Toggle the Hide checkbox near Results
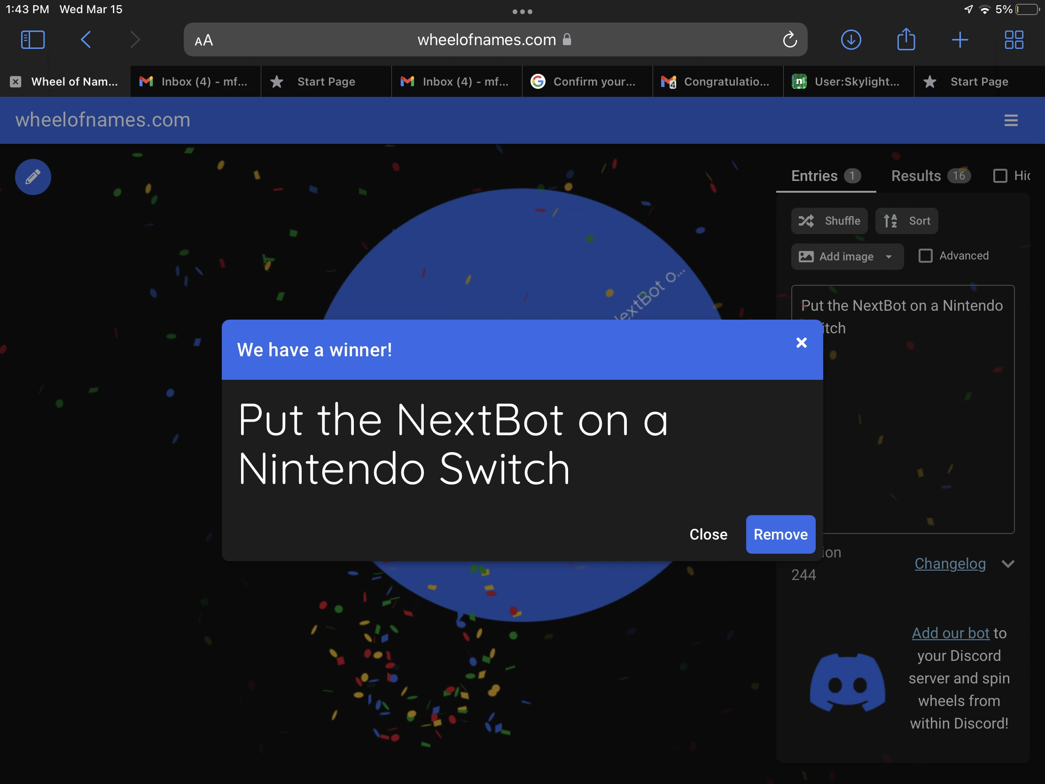The image size is (1045, 784). tap(999, 176)
